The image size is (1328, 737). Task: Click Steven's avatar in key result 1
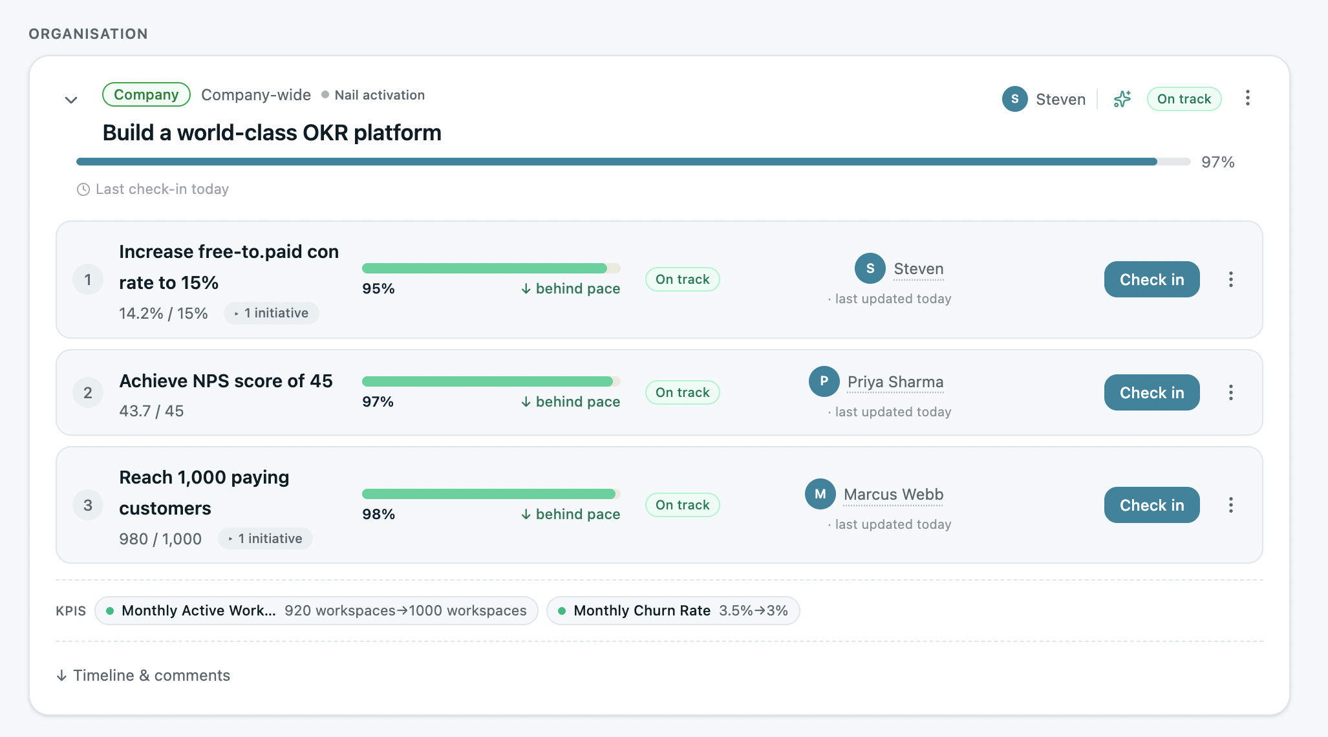click(x=870, y=268)
